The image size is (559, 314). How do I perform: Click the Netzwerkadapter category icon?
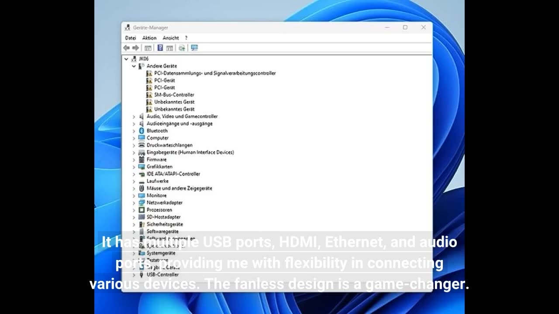tap(141, 203)
